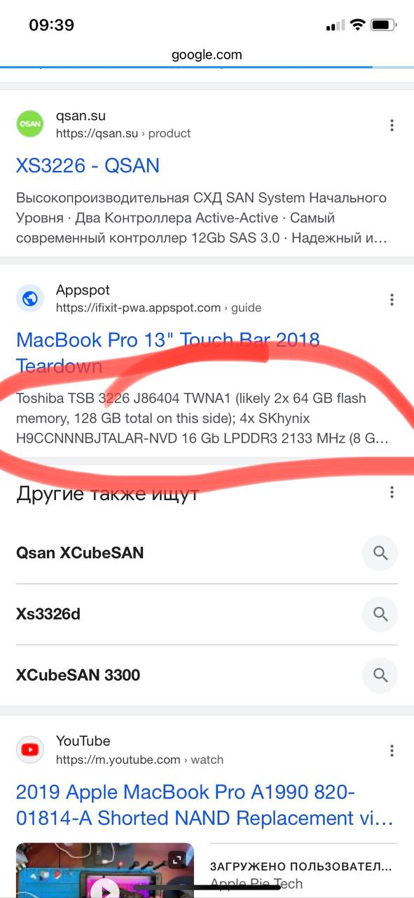Tap the search icon next to Qsan XCubeSAN
414x898 pixels.
380,553
